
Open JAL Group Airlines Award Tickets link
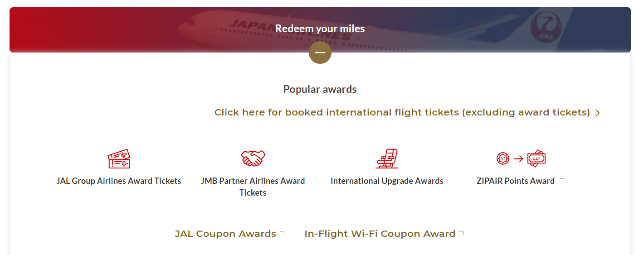(x=119, y=181)
